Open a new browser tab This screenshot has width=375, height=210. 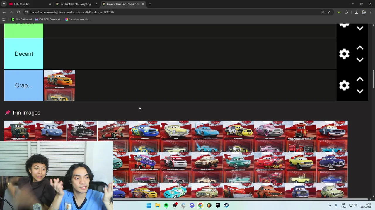pyautogui.click(x=150, y=4)
